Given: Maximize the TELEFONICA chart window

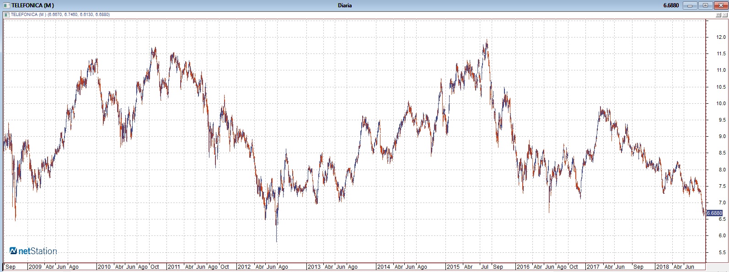Looking at the screenshot, I should pos(705,5).
